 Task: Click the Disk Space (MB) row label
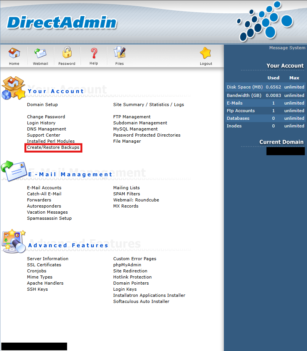click(x=244, y=87)
